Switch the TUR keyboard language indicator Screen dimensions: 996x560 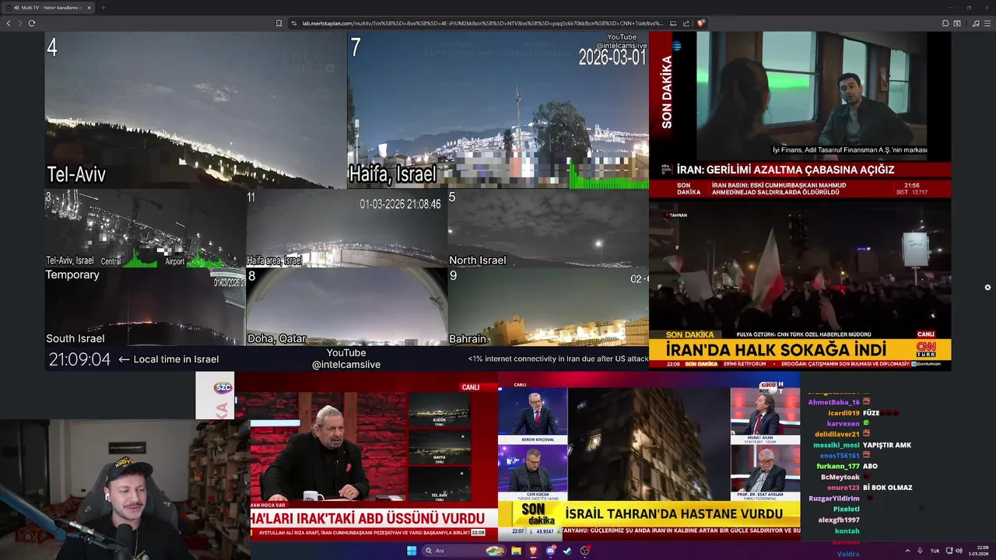(x=935, y=551)
